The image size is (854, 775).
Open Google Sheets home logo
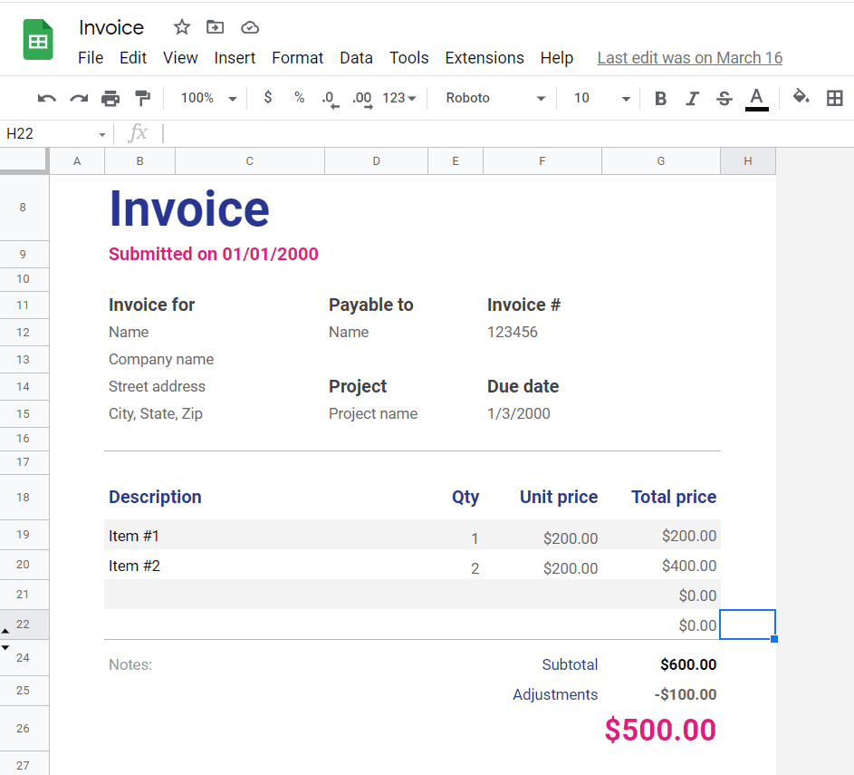(39, 41)
